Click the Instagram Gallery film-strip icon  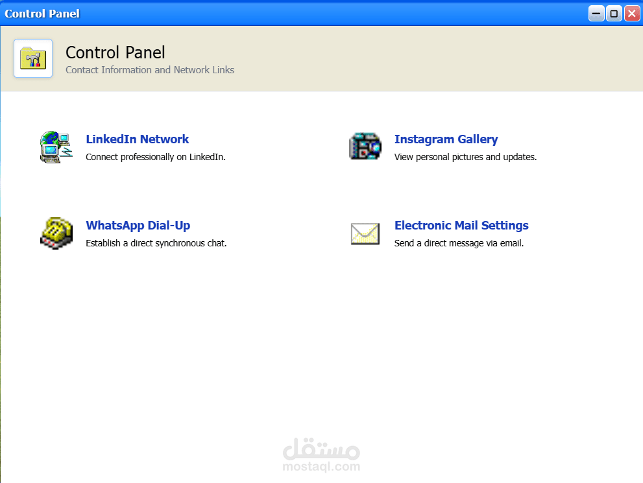365,147
